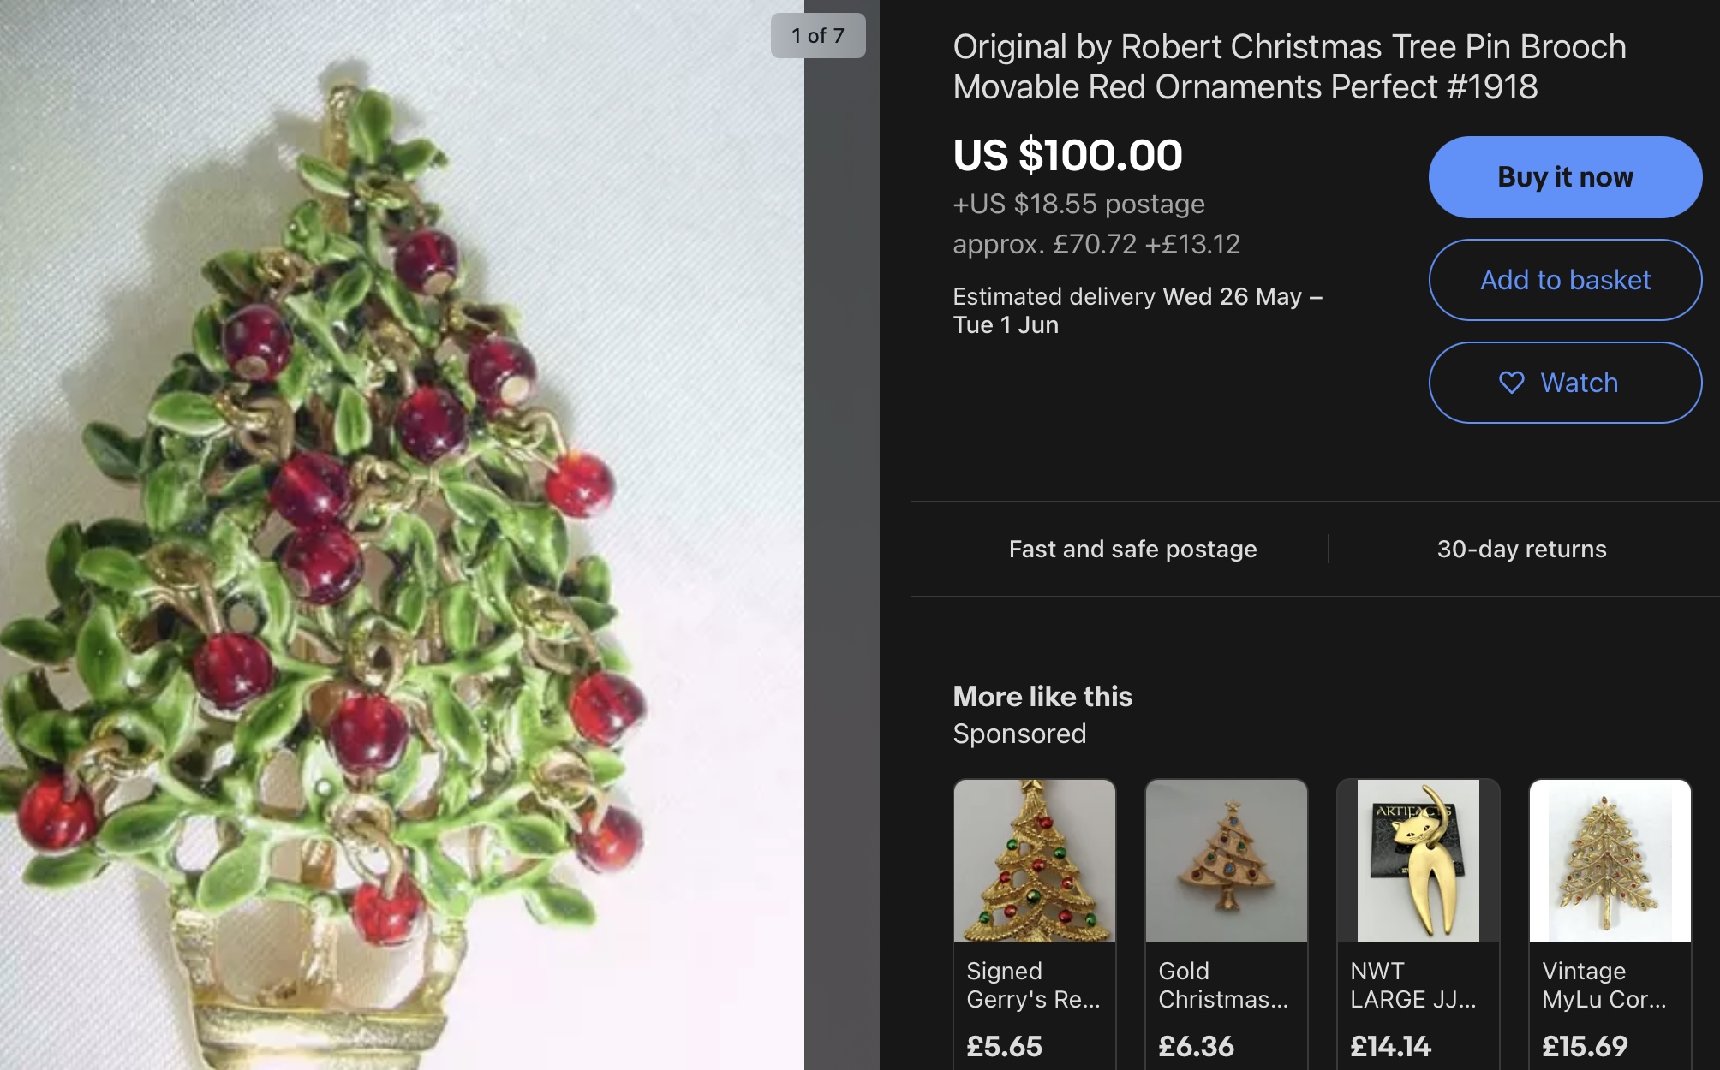Click the '1 of 7' image counter
This screenshot has width=1720, height=1070.
pos(818,36)
